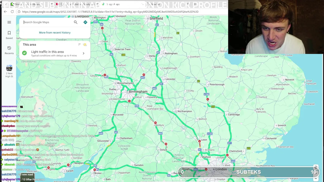Click the Birmingham city label
324x182 pixels.
(x=138, y=92)
